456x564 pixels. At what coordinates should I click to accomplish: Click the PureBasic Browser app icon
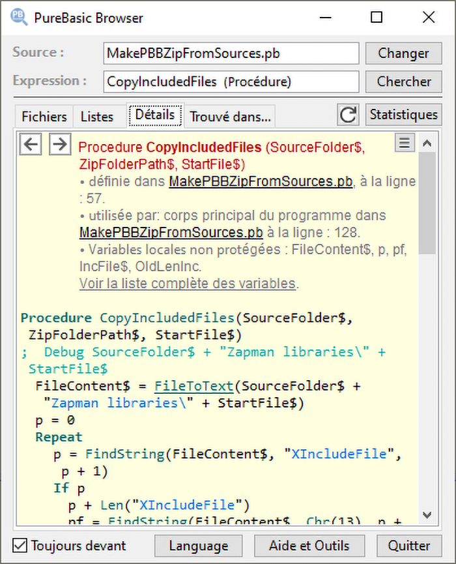point(19,17)
